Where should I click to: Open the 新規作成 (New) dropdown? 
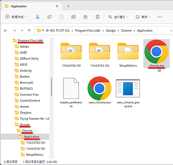pyautogui.click(x=16, y=17)
